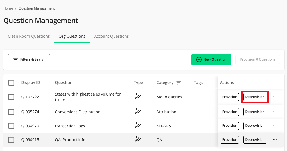Switch to the Account Questions tab
Screen dimensions: 287x151
[x=111, y=36]
